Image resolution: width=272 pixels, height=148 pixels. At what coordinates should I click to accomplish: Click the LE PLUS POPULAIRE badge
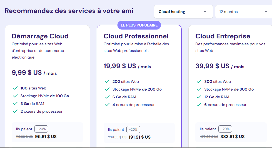[x=139, y=25]
